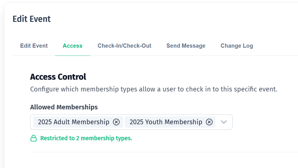Remove the 2025 Youth Membership chip
Viewport: 298px width, 168px height.
click(209, 122)
